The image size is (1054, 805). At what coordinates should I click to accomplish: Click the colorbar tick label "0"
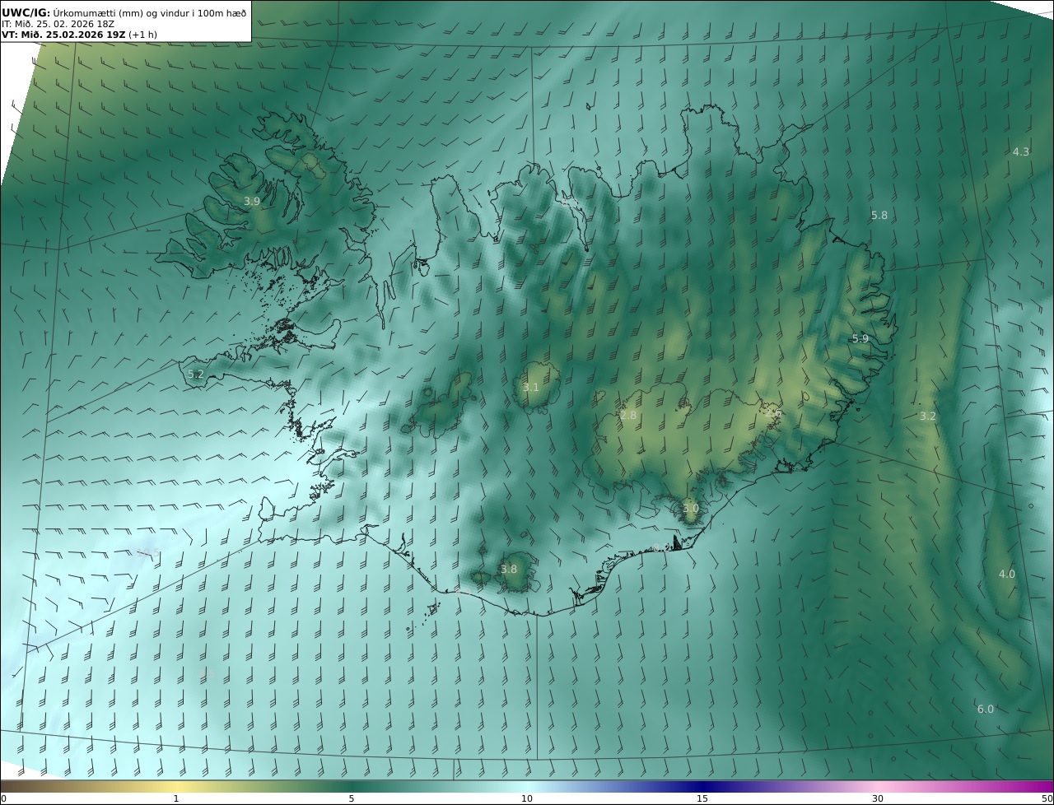3,798
